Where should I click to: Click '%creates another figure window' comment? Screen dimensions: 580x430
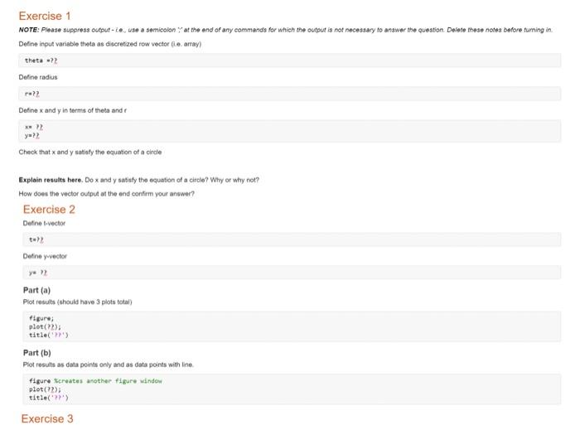pos(108,381)
